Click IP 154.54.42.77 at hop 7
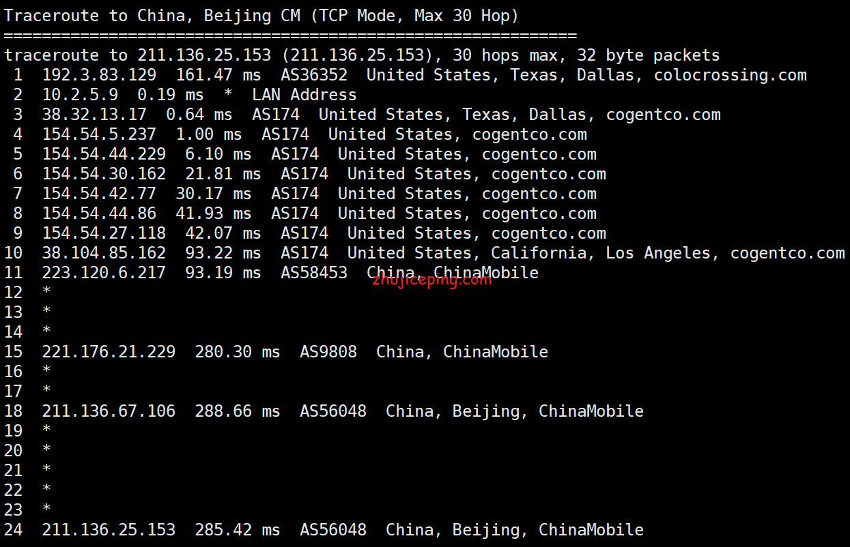 tap(99, 194)
